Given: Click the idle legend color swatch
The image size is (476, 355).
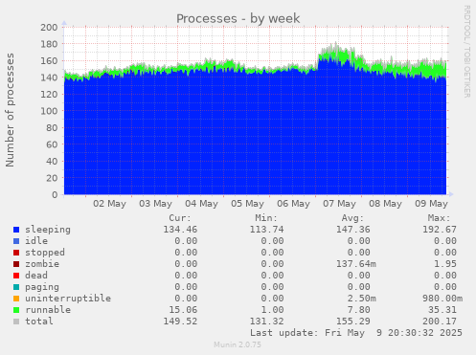Looking at the screenshot, I should (16, 241).
